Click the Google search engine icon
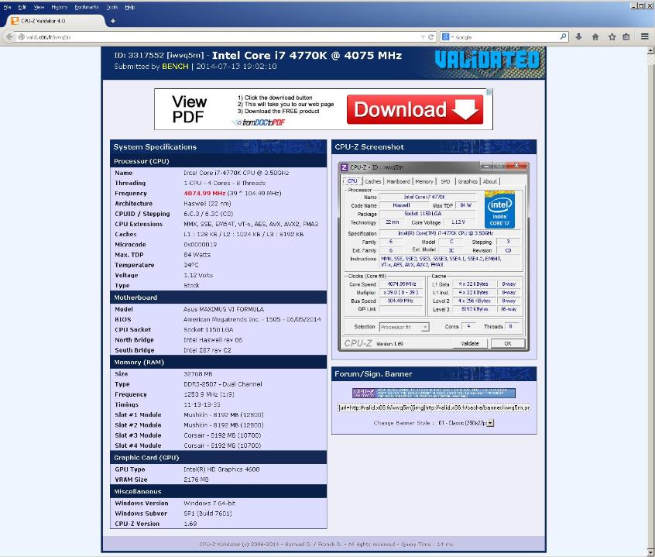 point(446,36)
